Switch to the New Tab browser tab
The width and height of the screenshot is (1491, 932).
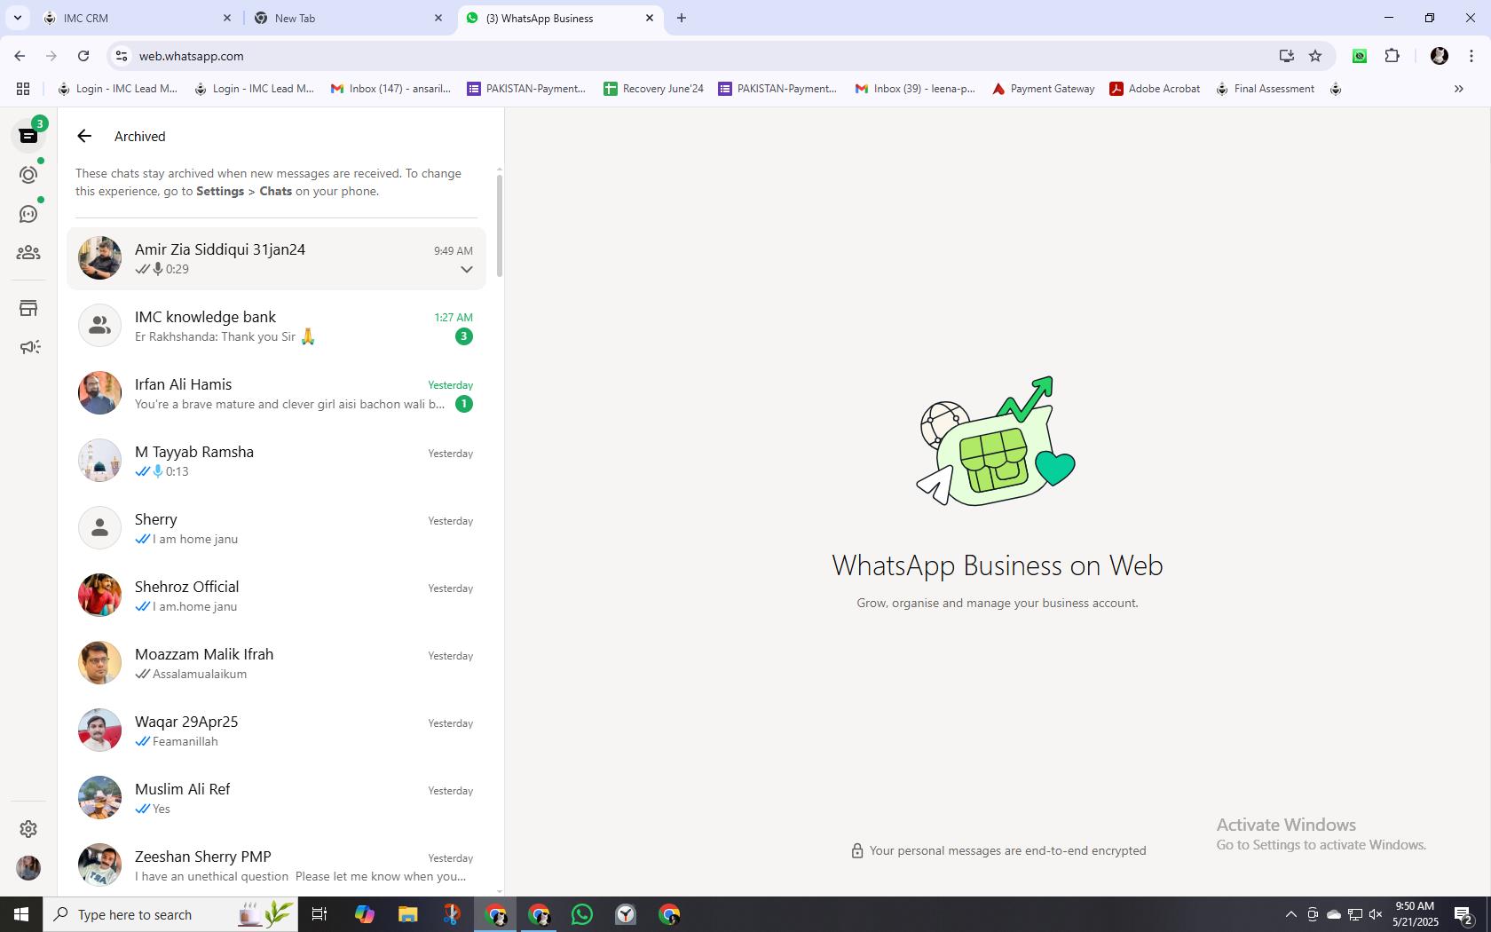click(x=348, y=18)
